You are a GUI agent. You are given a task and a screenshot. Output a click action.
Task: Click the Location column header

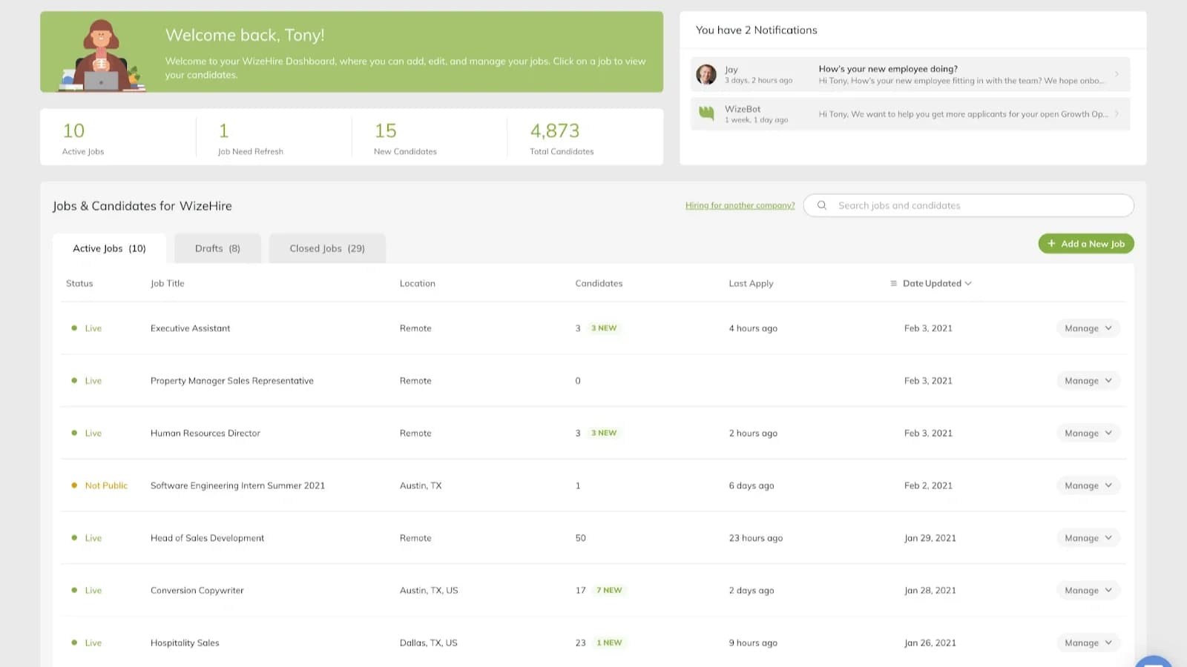[x=417, y=283]
